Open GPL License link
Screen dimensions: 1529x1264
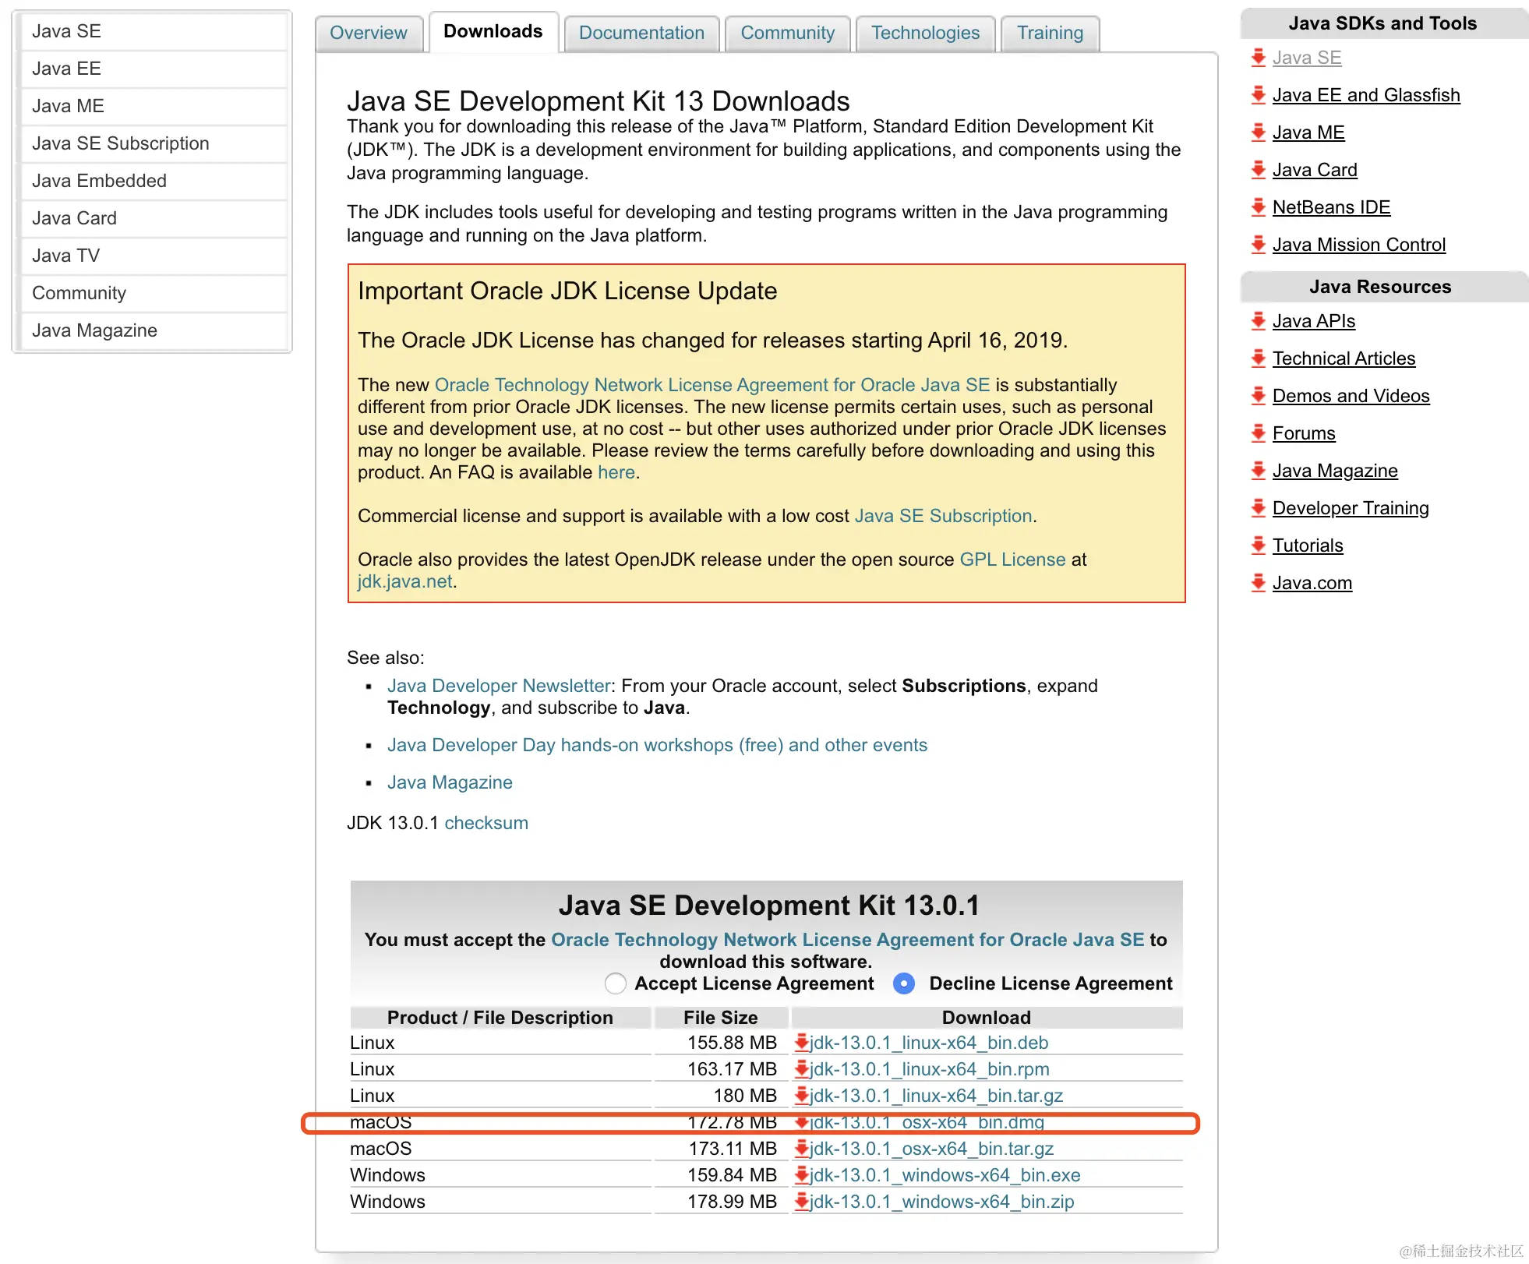coord(1012,560)
